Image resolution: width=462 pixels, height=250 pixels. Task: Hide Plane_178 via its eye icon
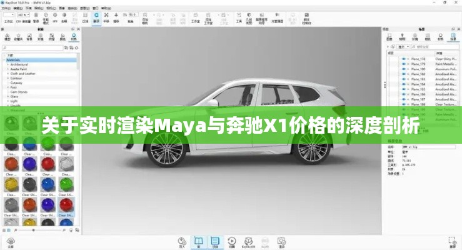click(x=404, y=59)
